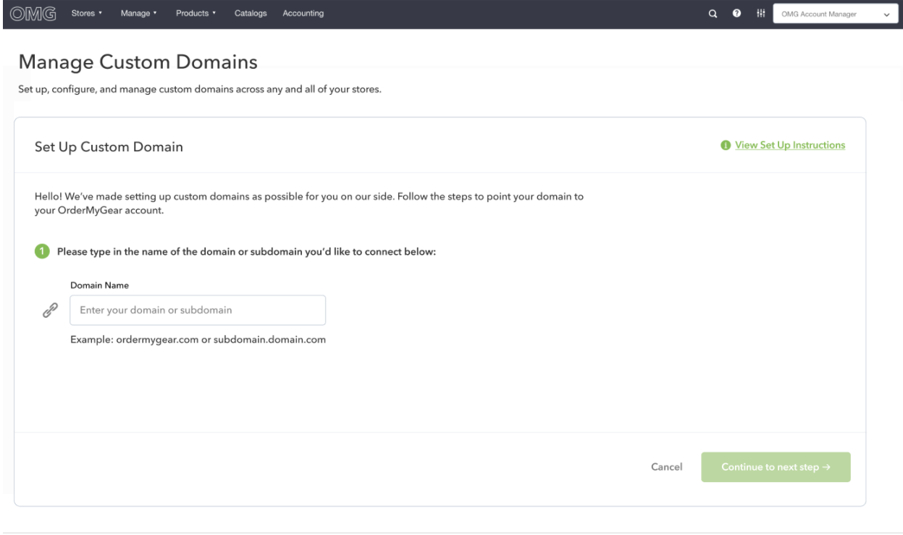This screenshot has width=903, height=535.
Task: Click the Domain Name field label
Action: tap(100, 286)
